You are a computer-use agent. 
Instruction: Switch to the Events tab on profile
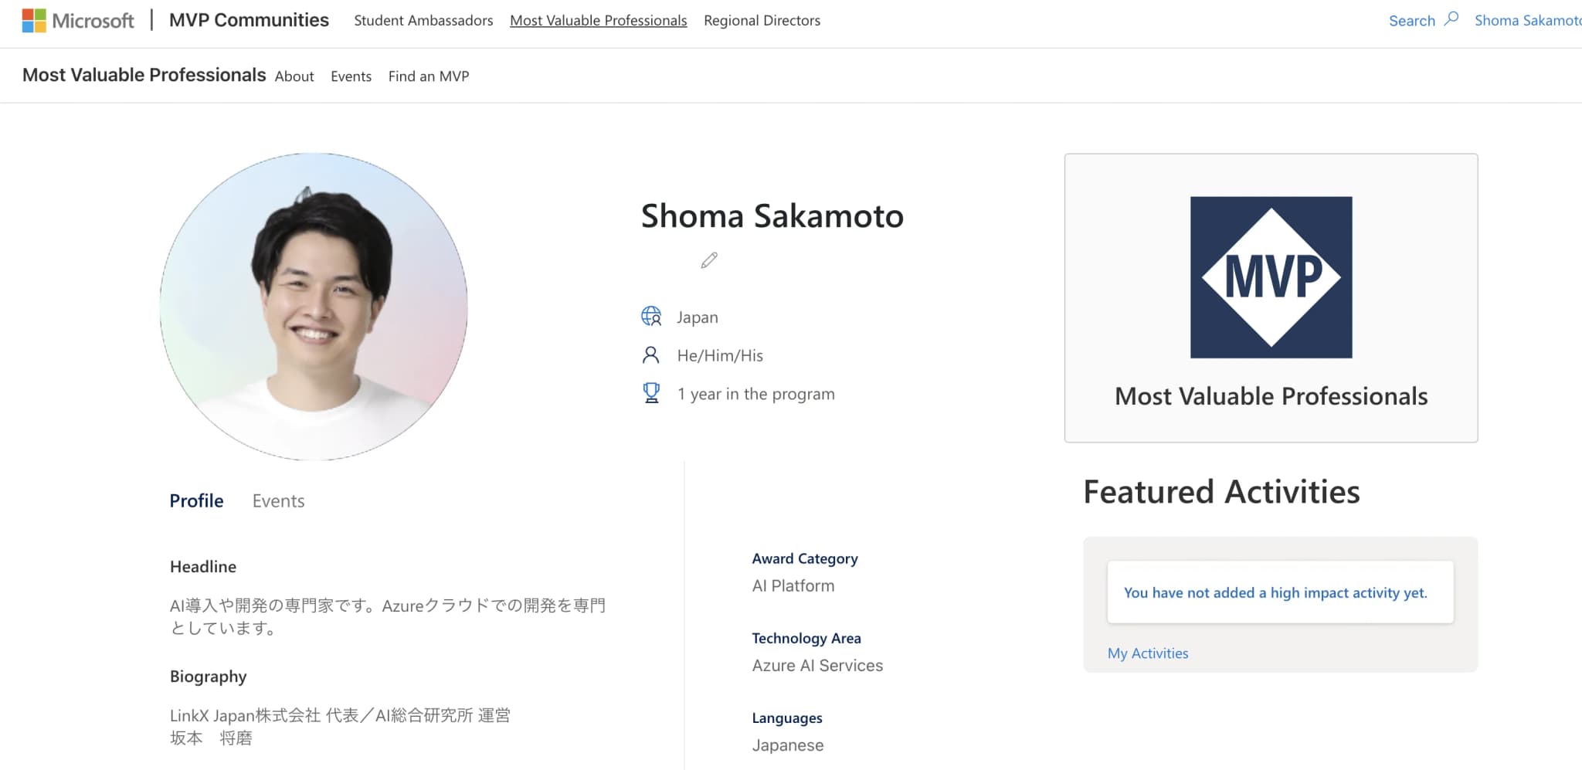click(277, 500)
